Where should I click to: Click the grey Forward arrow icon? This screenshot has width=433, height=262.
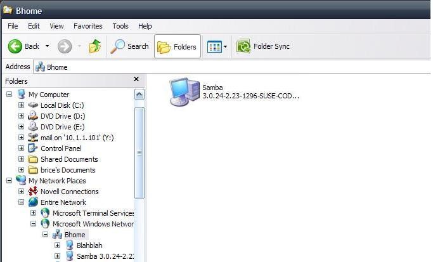(x=65, y=46)
